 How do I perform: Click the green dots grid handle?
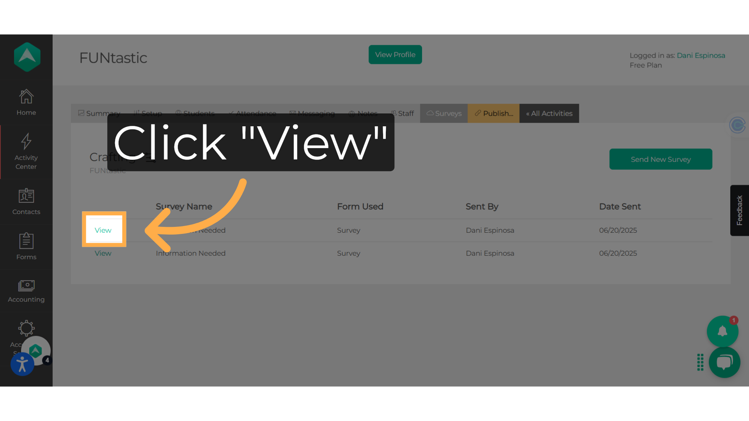pyautogui.click(x=700, y=362)
